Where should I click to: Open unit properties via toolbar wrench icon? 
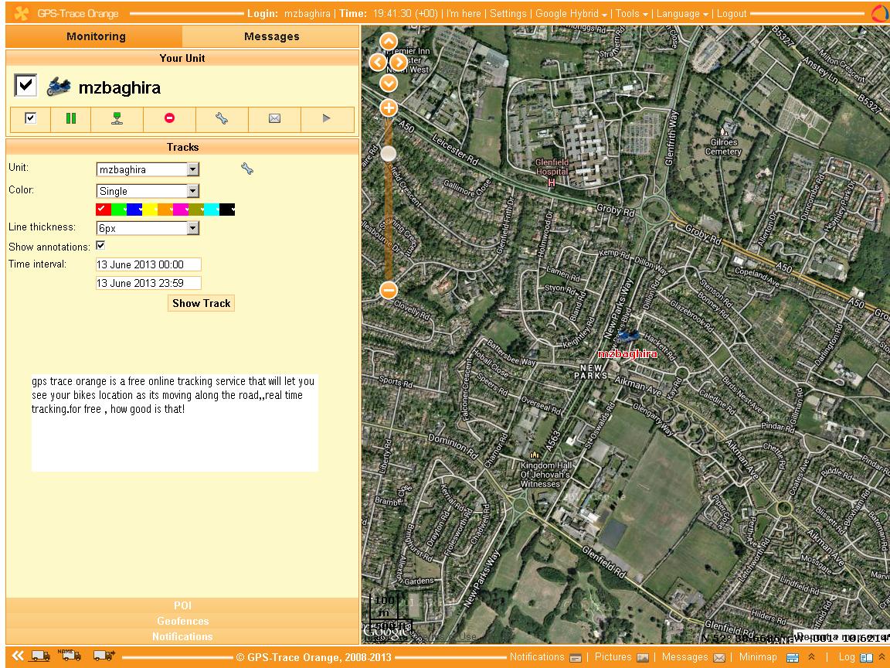pyautogui.click(x=222, y=118)
